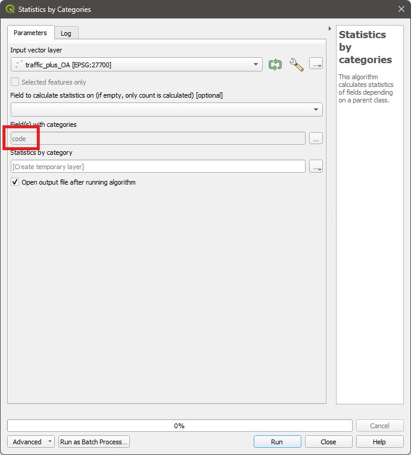Image resolution: width=411 pixels, height=455 pixels.
Task: Click the iterate over features green arrows icon
Action: [275, 64]
